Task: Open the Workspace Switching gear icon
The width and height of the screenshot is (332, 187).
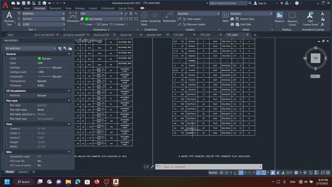Action: pyautogui.click(x=296, y=173)
